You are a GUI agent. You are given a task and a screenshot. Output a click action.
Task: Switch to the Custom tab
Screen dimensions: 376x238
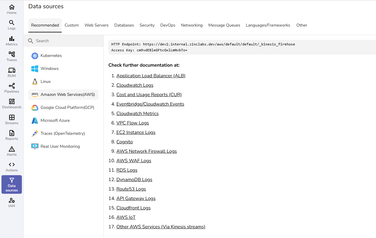[x=72, y=25]
